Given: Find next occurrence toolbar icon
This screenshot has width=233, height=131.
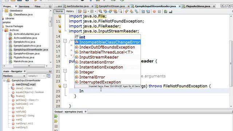Looking at the screenshot, I should pos(110,11).
